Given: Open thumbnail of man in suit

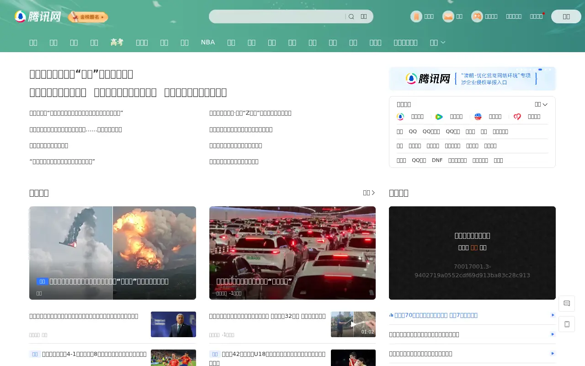Looking at the screenshot, I should [x=173, y=324].
